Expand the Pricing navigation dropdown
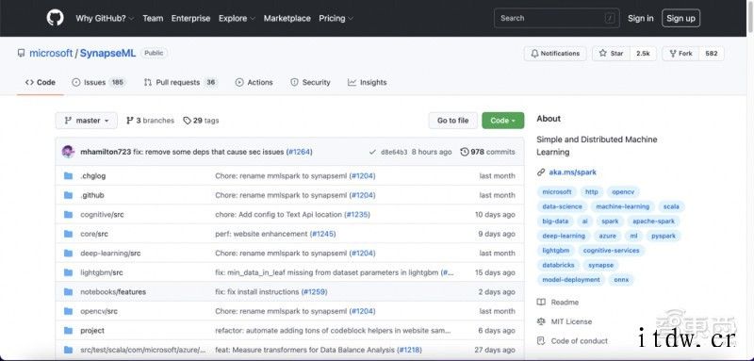Screen dimensions: 754x361 coord(336,18)
